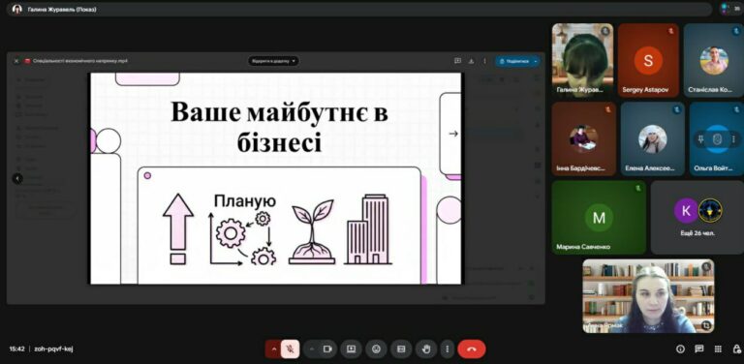Click muted mic indicator on Станіслав Ко... tile
This screenshot has width=744, height=364.
tap(737, 31)
